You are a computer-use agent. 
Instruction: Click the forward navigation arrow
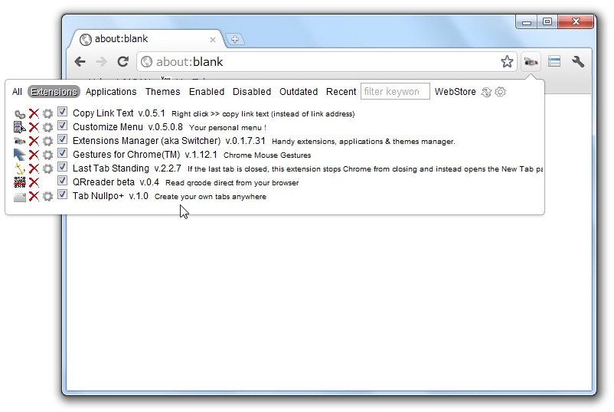tap(101, 61)
